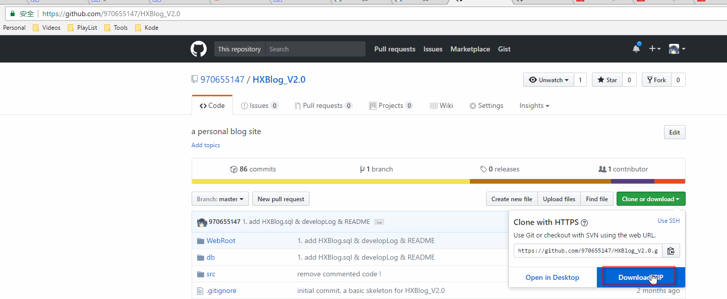Open the Insights dropdown tab
Screen dimensions: 727x299
pyautogui.click(x=534, y=105)
